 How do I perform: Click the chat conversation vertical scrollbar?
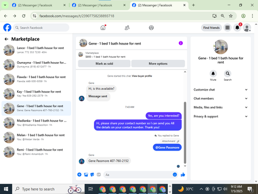click(x=185, y=132)
